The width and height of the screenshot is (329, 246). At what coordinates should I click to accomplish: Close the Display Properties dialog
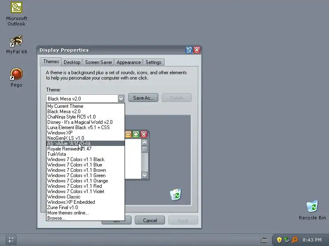(197, 50)
